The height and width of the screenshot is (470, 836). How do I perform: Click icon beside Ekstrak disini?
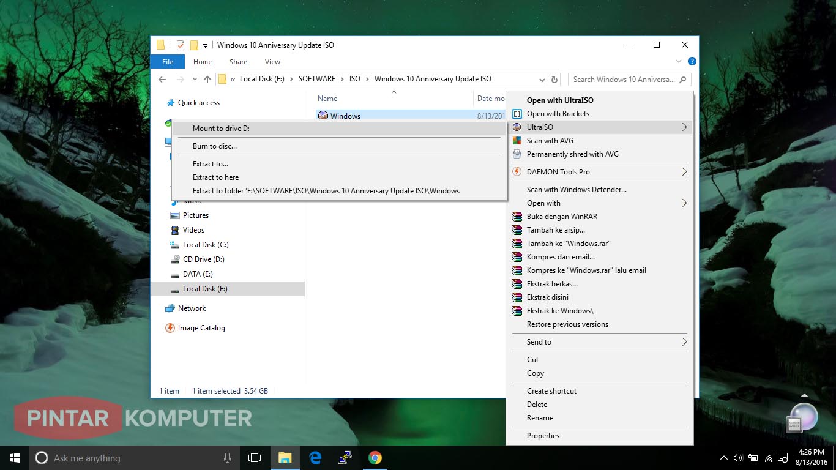click(517, 297)
